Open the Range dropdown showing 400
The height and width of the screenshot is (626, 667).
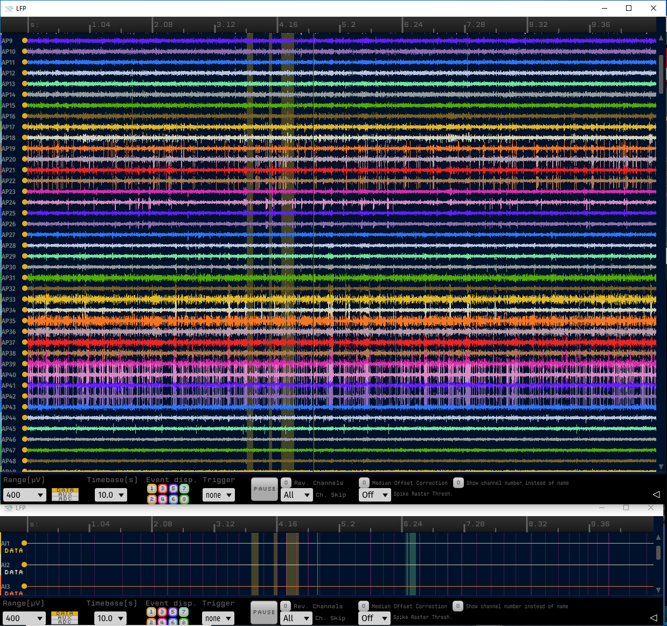click(25, 495)
